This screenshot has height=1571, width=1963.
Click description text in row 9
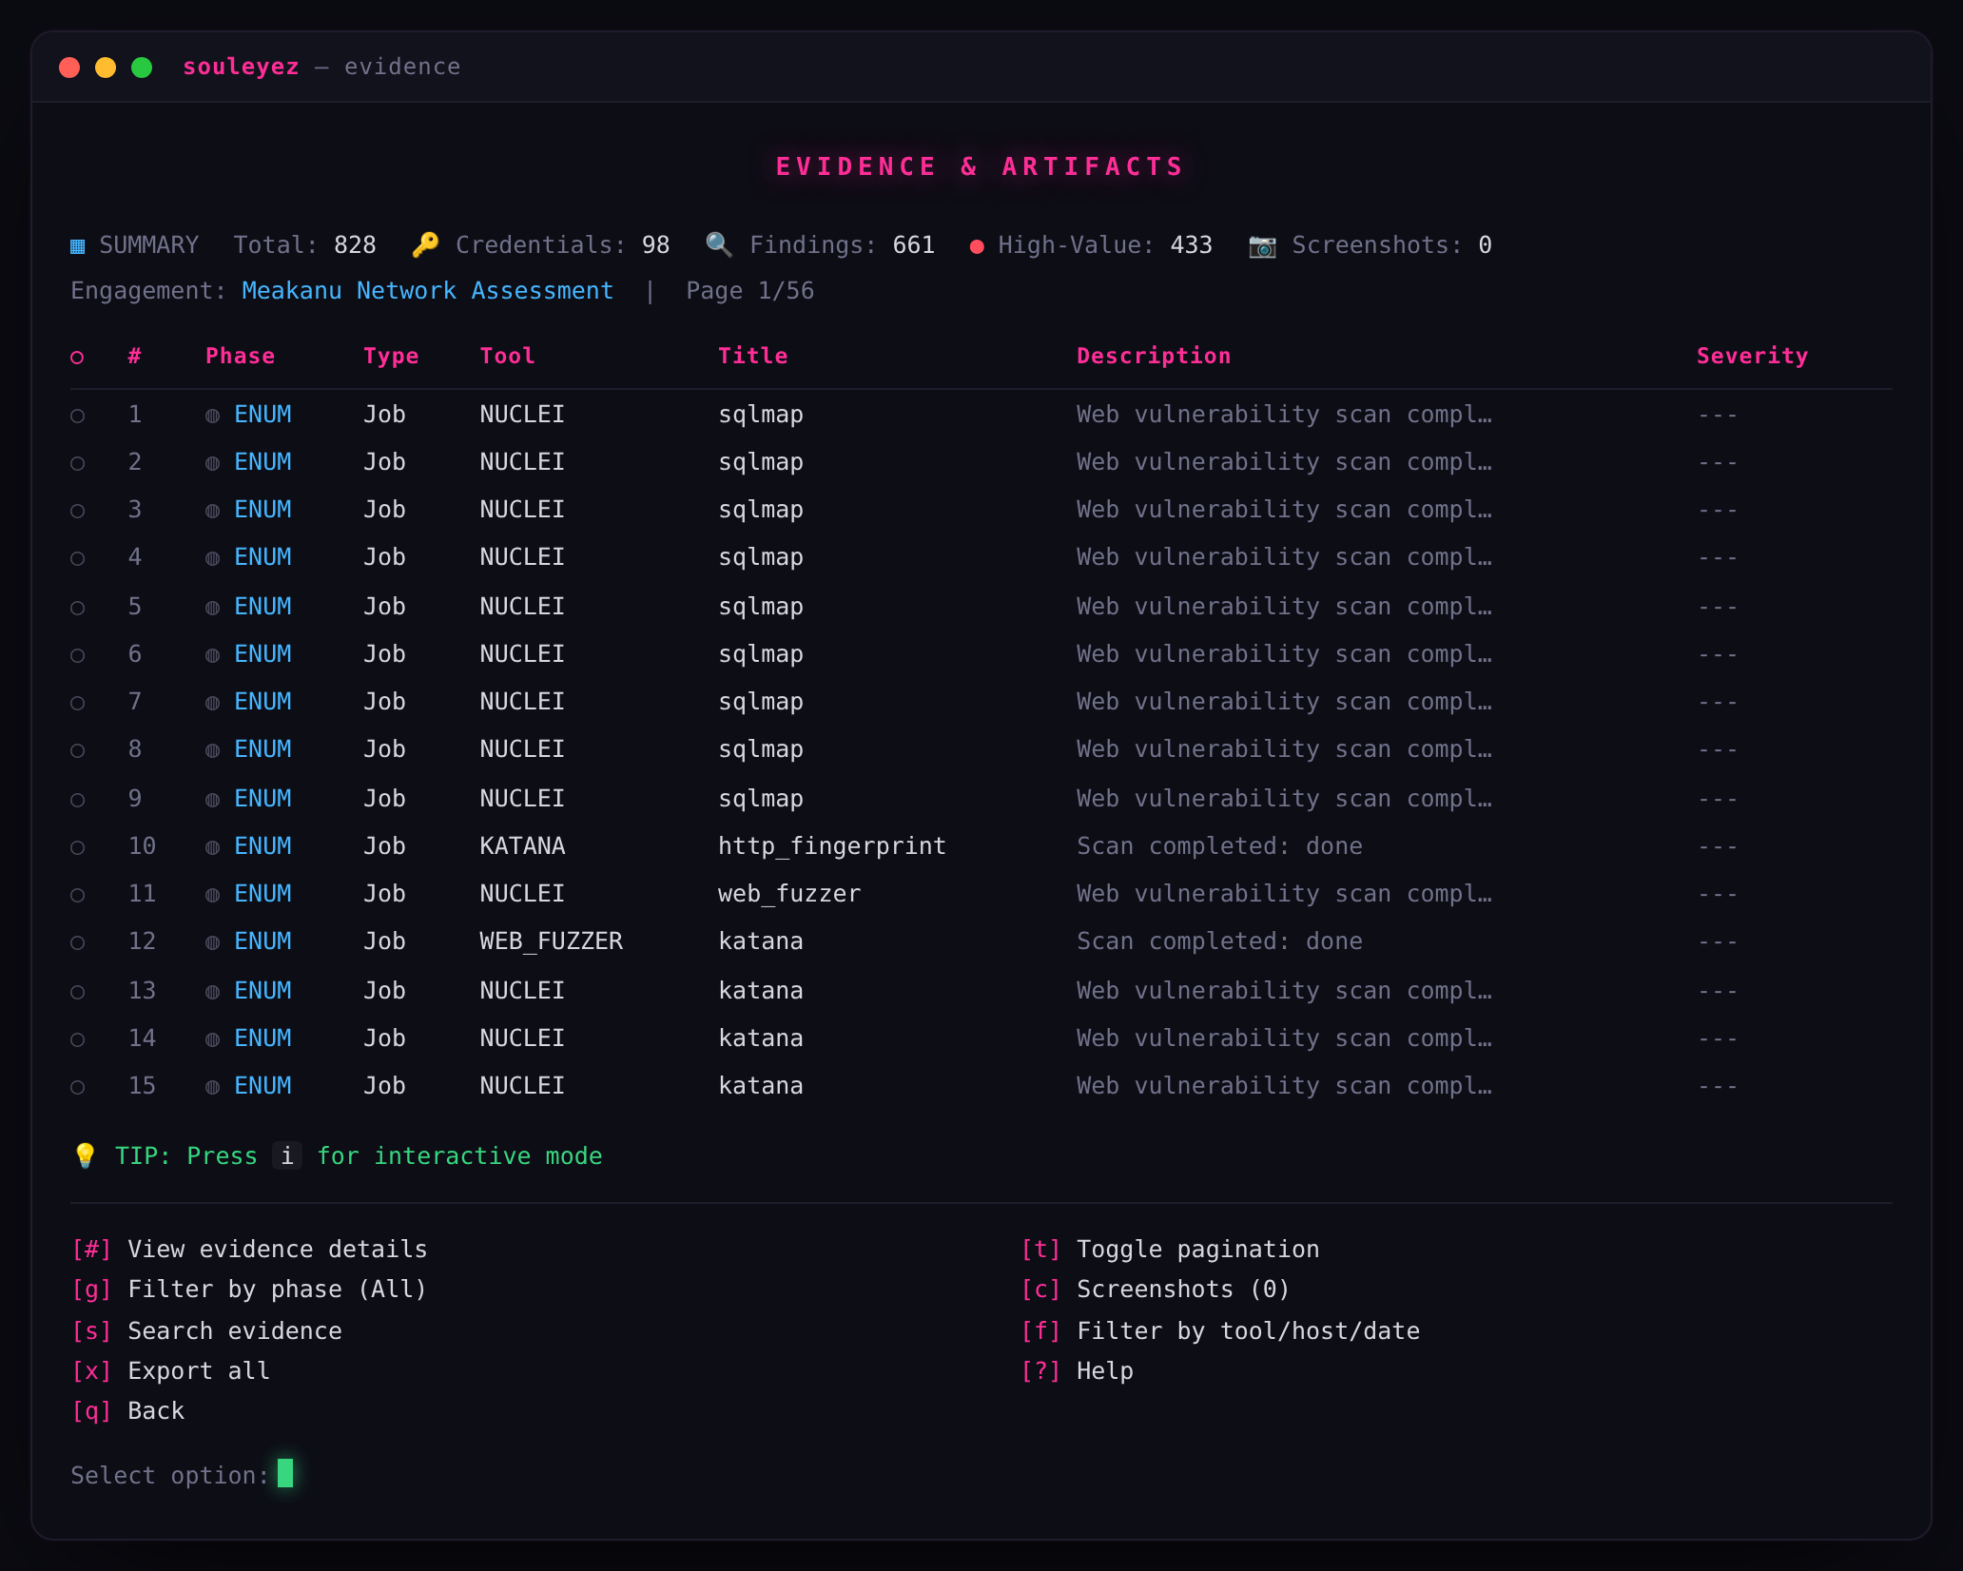1284,798
